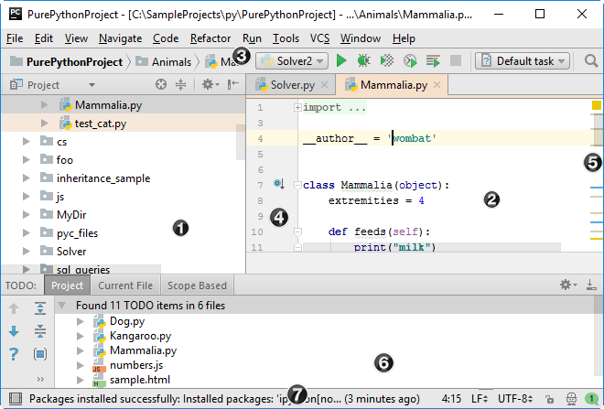Screen dimensions: 604x409
Task: Select the Scope Based TODO tab
Action: coord(197,285)
